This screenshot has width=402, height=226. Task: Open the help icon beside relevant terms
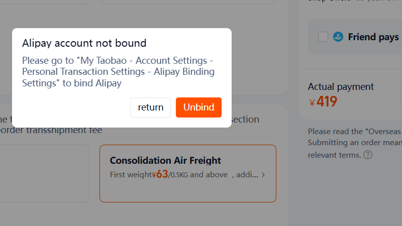click(x=368, y=155)
